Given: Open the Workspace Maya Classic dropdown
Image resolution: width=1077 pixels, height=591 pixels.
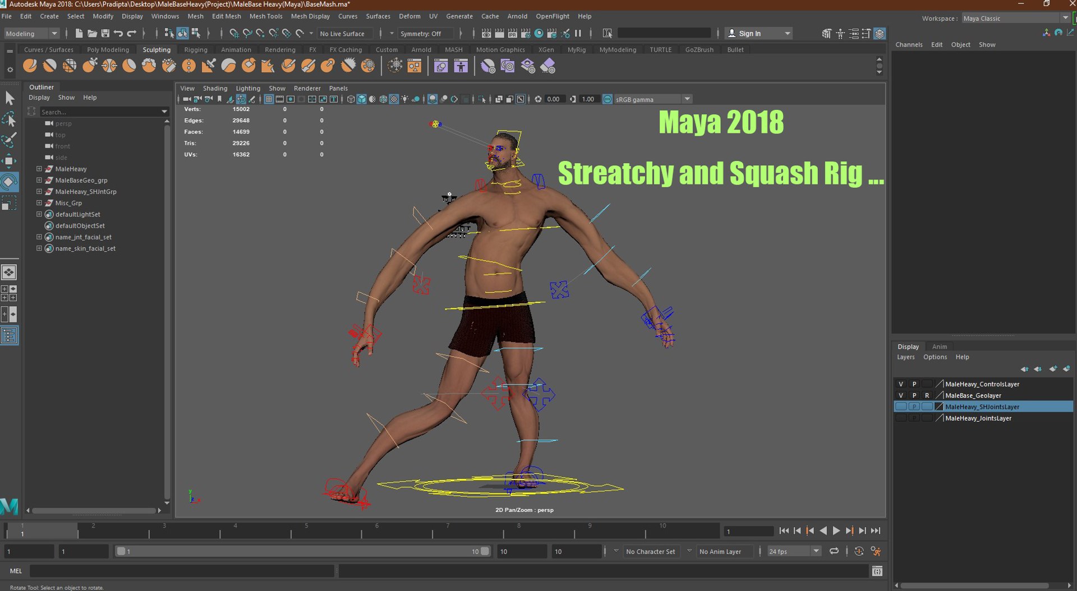Looking at the screenshot, I should [x=1015, y=19].
